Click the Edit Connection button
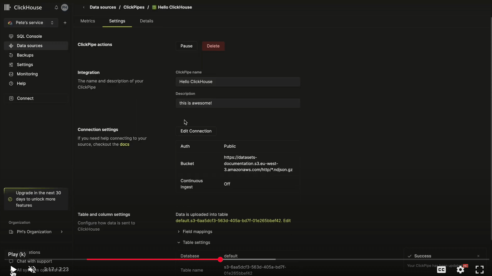This screenshot has height=276, width=492. click(196, 131)
